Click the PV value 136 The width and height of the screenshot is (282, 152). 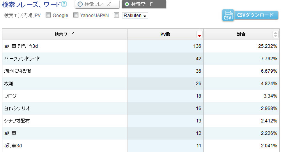(x=197, y=46)
